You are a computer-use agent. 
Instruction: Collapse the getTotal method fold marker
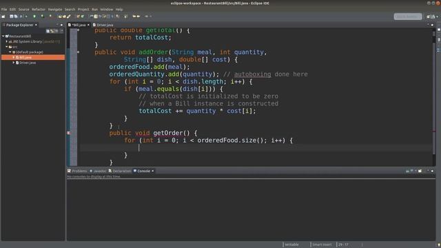78,30
